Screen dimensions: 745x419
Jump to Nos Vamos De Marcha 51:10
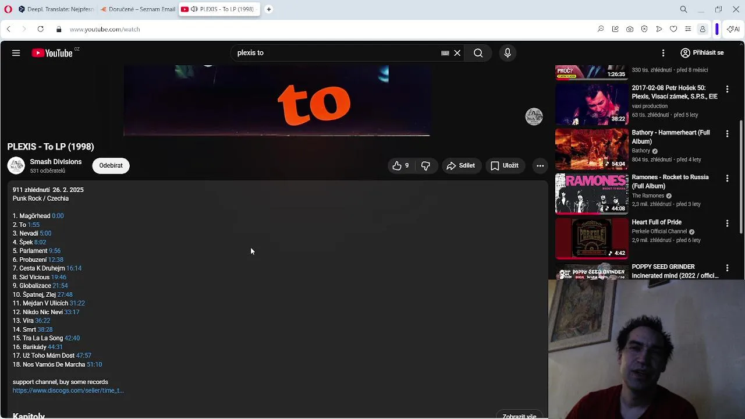[x=94, y=364]
